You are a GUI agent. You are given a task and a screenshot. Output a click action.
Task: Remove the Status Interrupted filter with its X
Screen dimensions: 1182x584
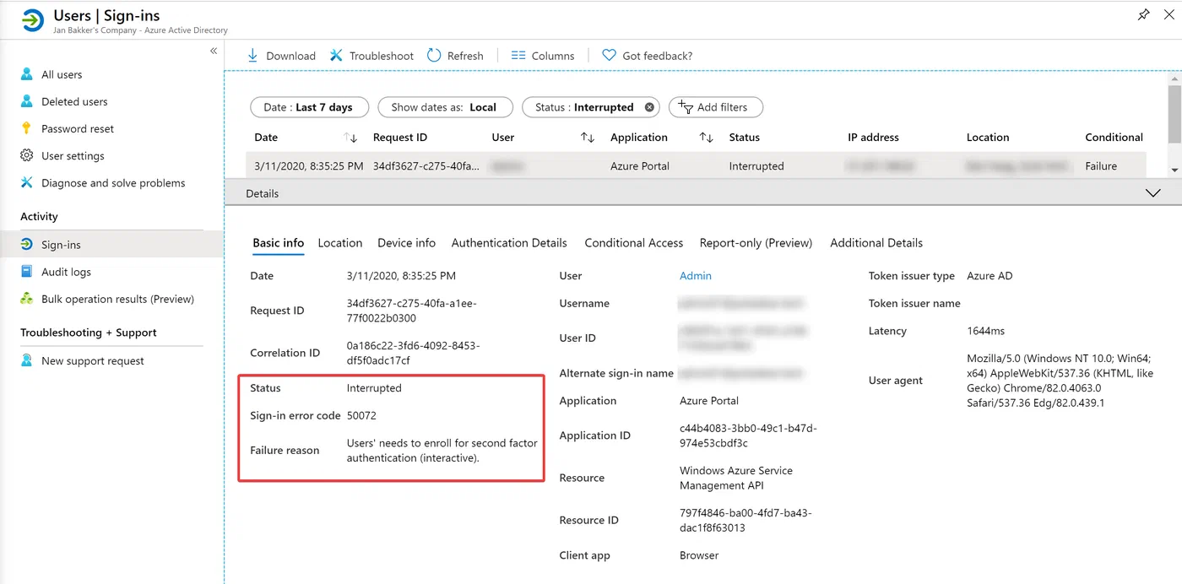[649, 107]
